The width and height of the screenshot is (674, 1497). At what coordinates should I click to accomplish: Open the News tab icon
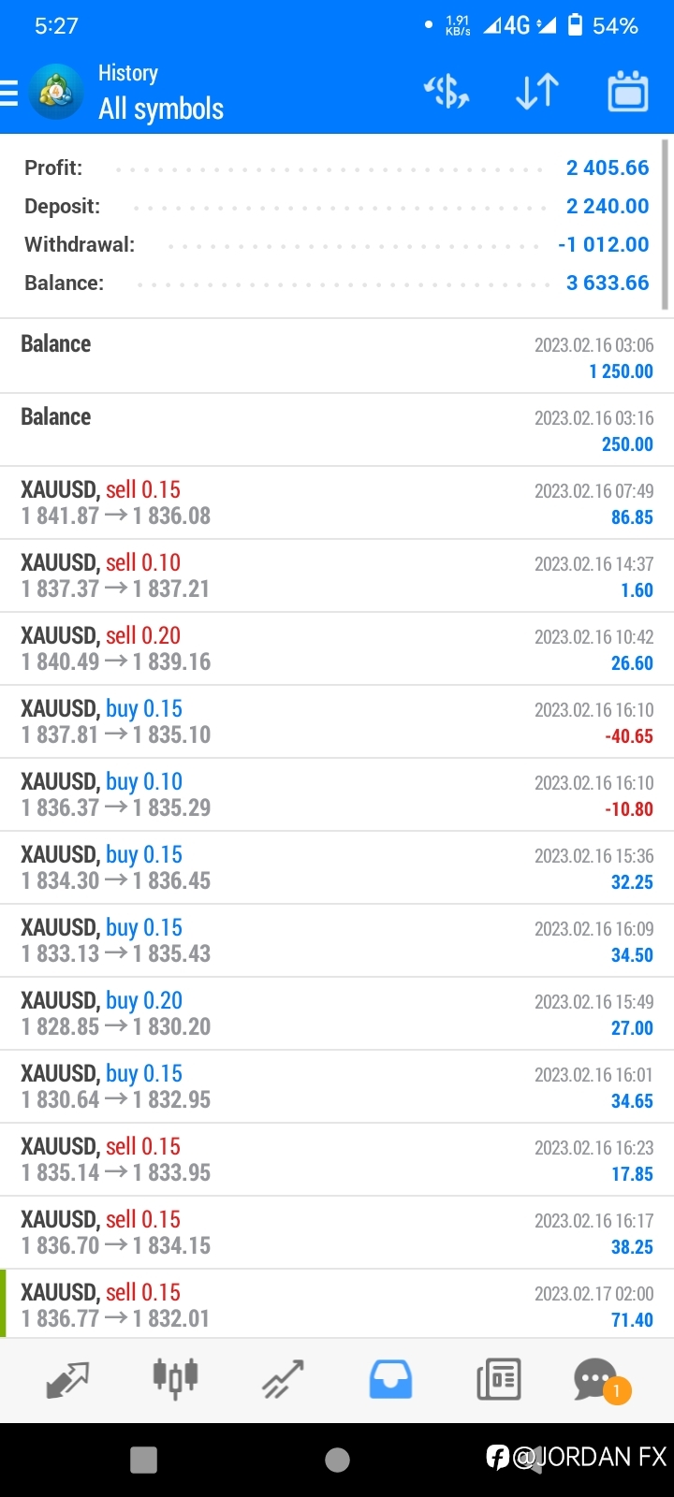pos(499,1379)
